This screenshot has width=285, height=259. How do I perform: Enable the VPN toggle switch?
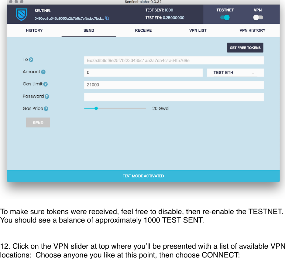point(258,18)
